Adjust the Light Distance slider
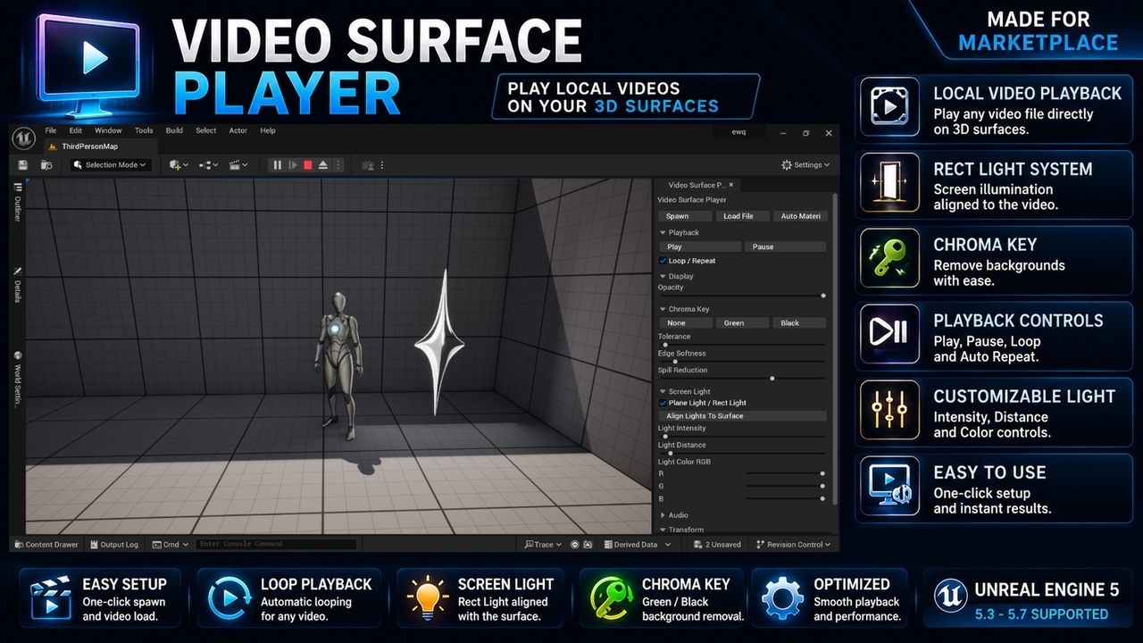 (x=742, y=453)
